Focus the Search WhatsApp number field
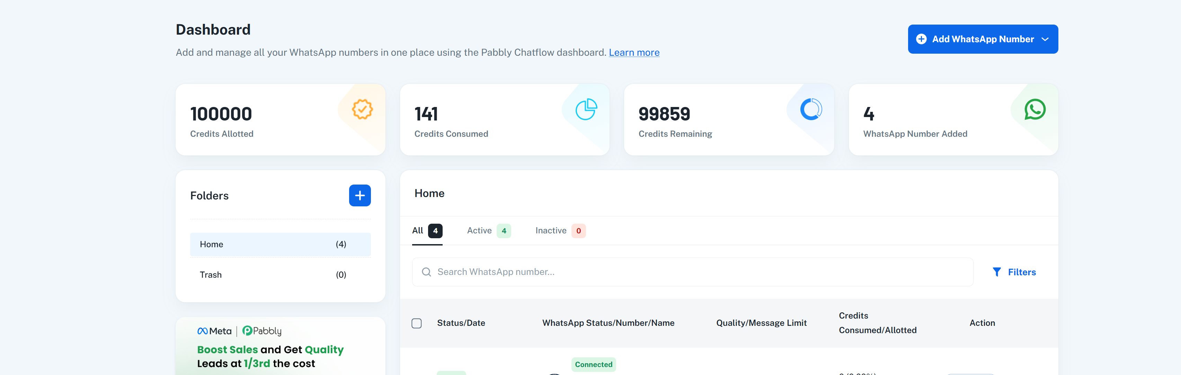The image size is (1181, 375). 692,272
